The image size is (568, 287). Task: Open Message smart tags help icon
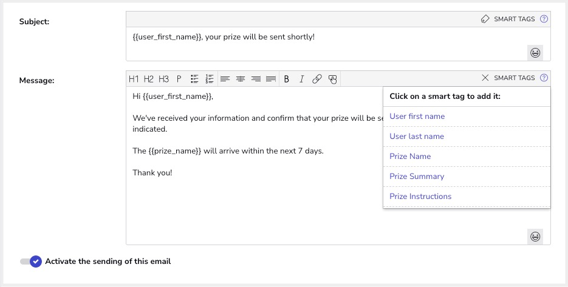tap(544, 78)
